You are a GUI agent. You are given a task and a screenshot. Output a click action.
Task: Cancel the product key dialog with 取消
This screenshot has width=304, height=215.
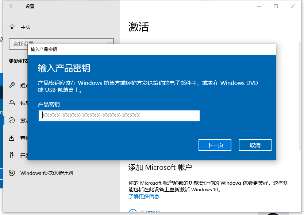pyautogui.click(x=255, y=145)
